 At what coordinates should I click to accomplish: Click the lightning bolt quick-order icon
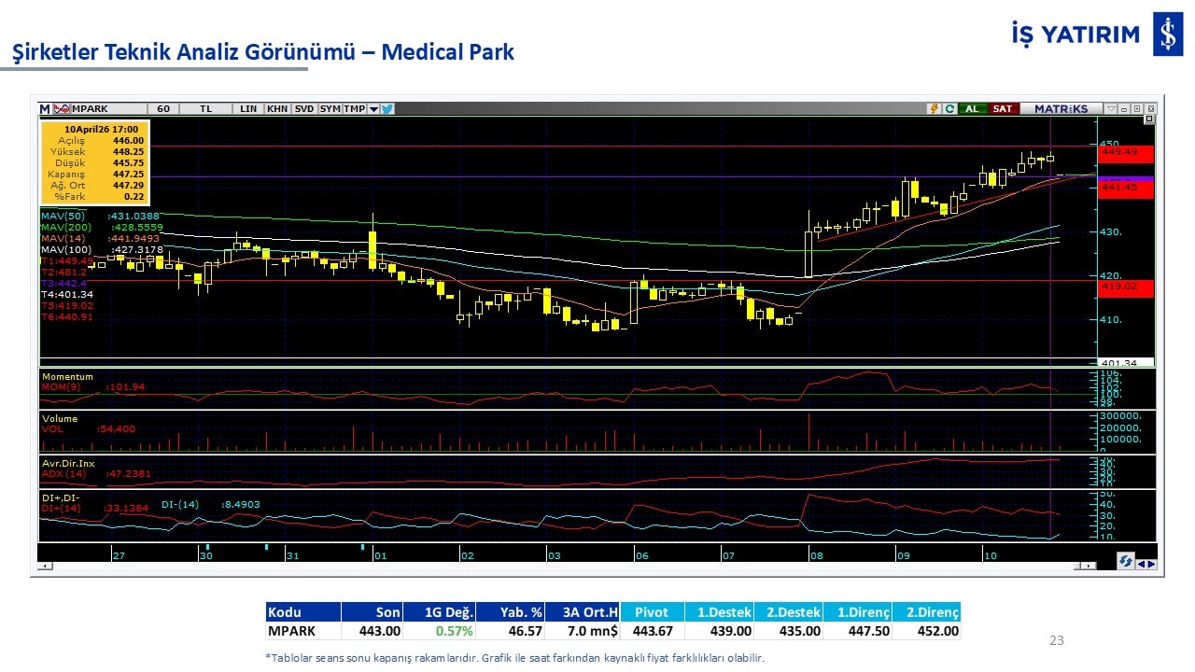coord(933,109)
